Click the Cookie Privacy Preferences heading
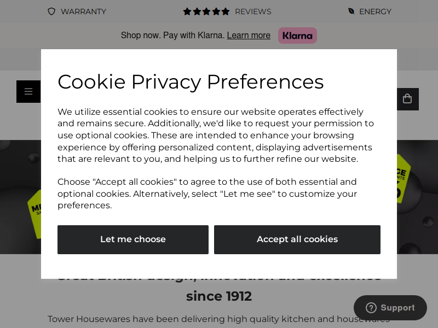Image resolution: width=438 pixels, height=328 pixels. coord(191,82)
